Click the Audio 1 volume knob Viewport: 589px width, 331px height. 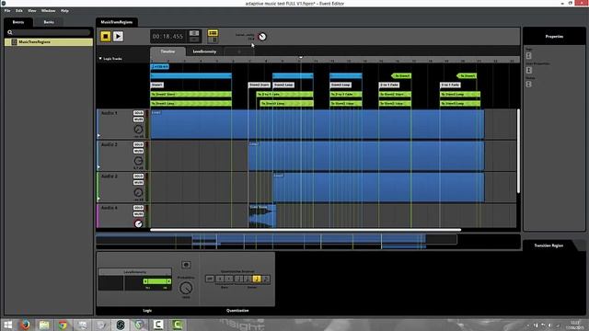pos(138,129)
